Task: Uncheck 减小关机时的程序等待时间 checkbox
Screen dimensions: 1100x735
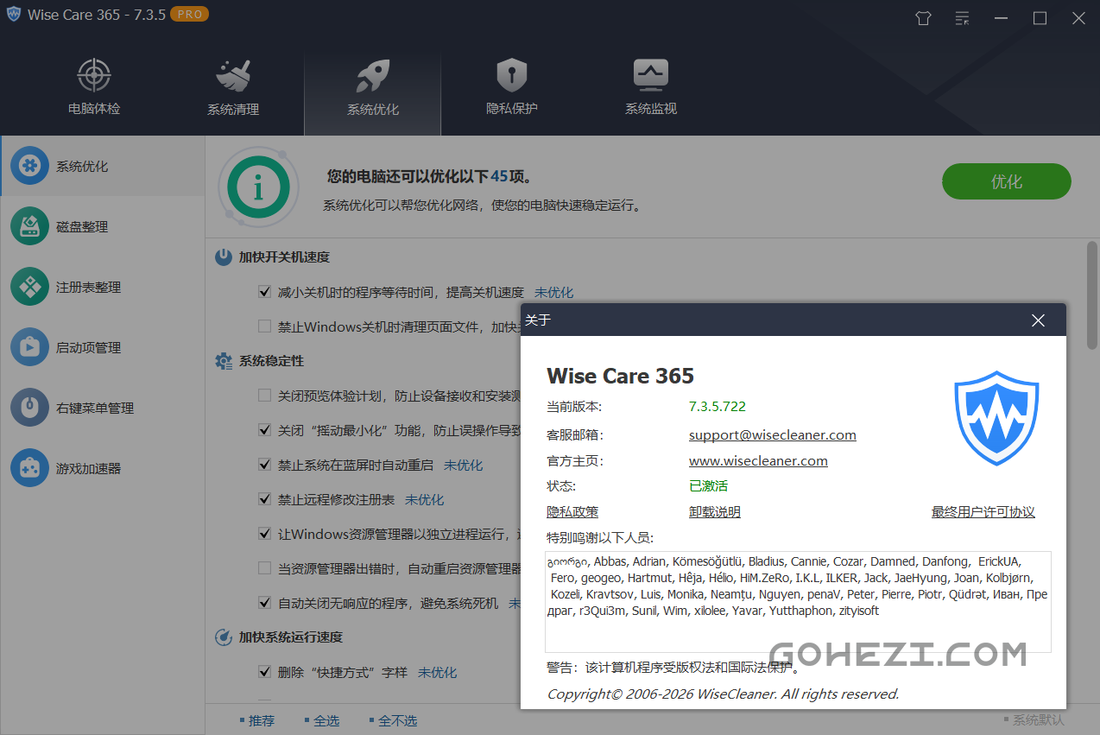Action: coord(265,292)
